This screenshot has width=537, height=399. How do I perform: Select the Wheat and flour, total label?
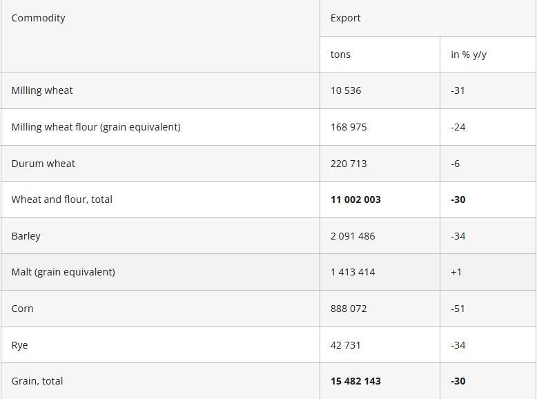click(62, 199)
